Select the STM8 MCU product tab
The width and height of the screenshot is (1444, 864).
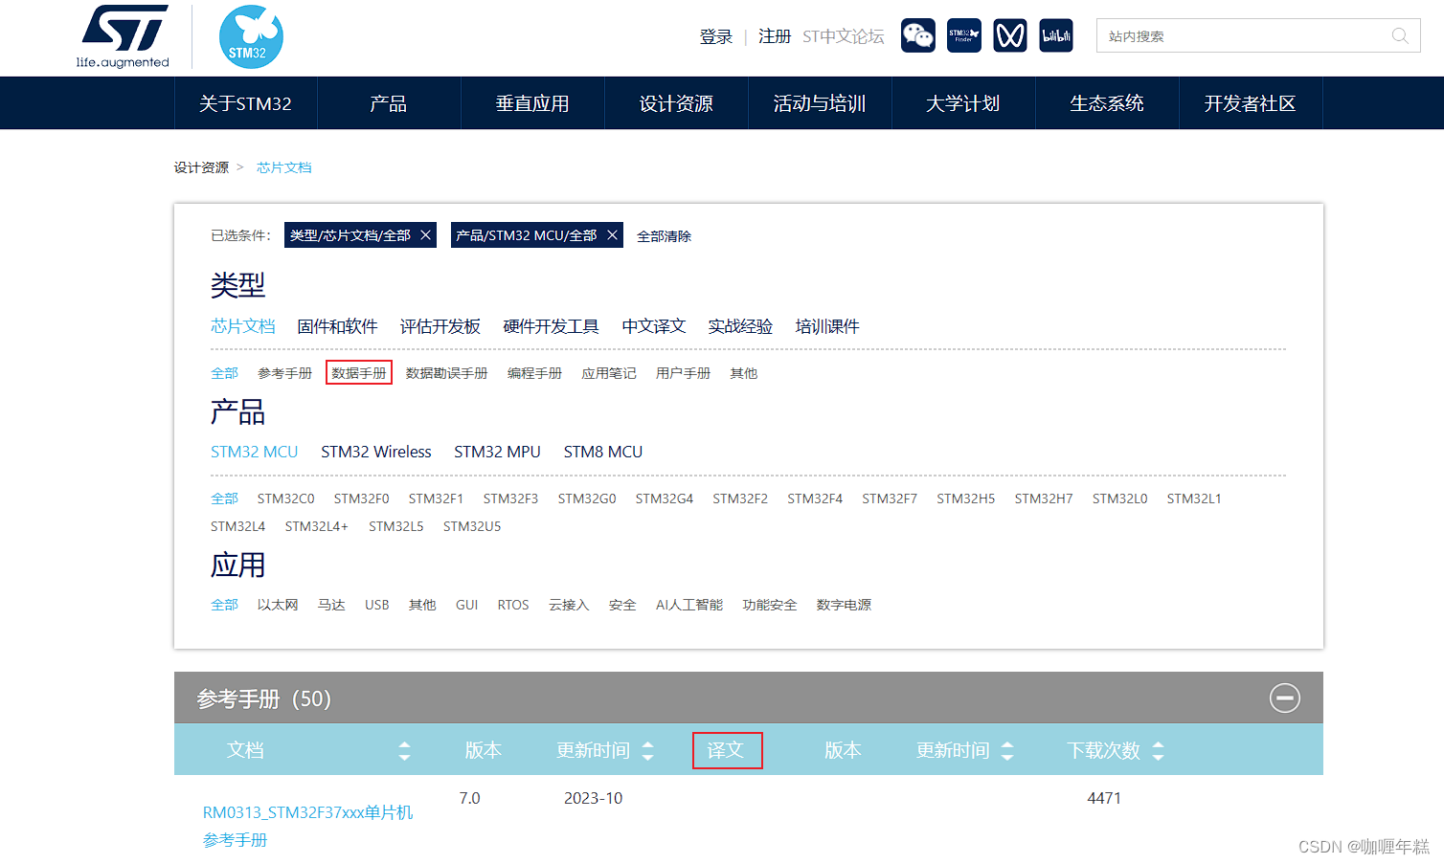click(x=603, y=452)
